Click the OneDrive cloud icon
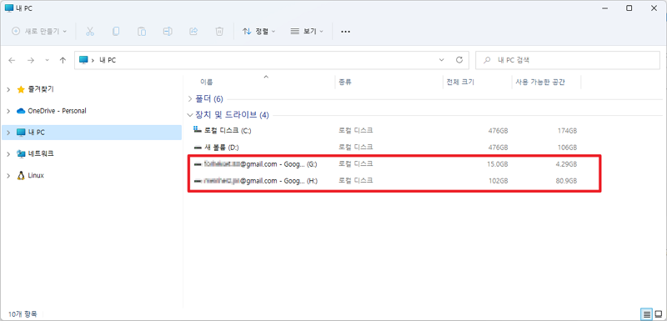This screenshot has height=321, width=667. 21,111
